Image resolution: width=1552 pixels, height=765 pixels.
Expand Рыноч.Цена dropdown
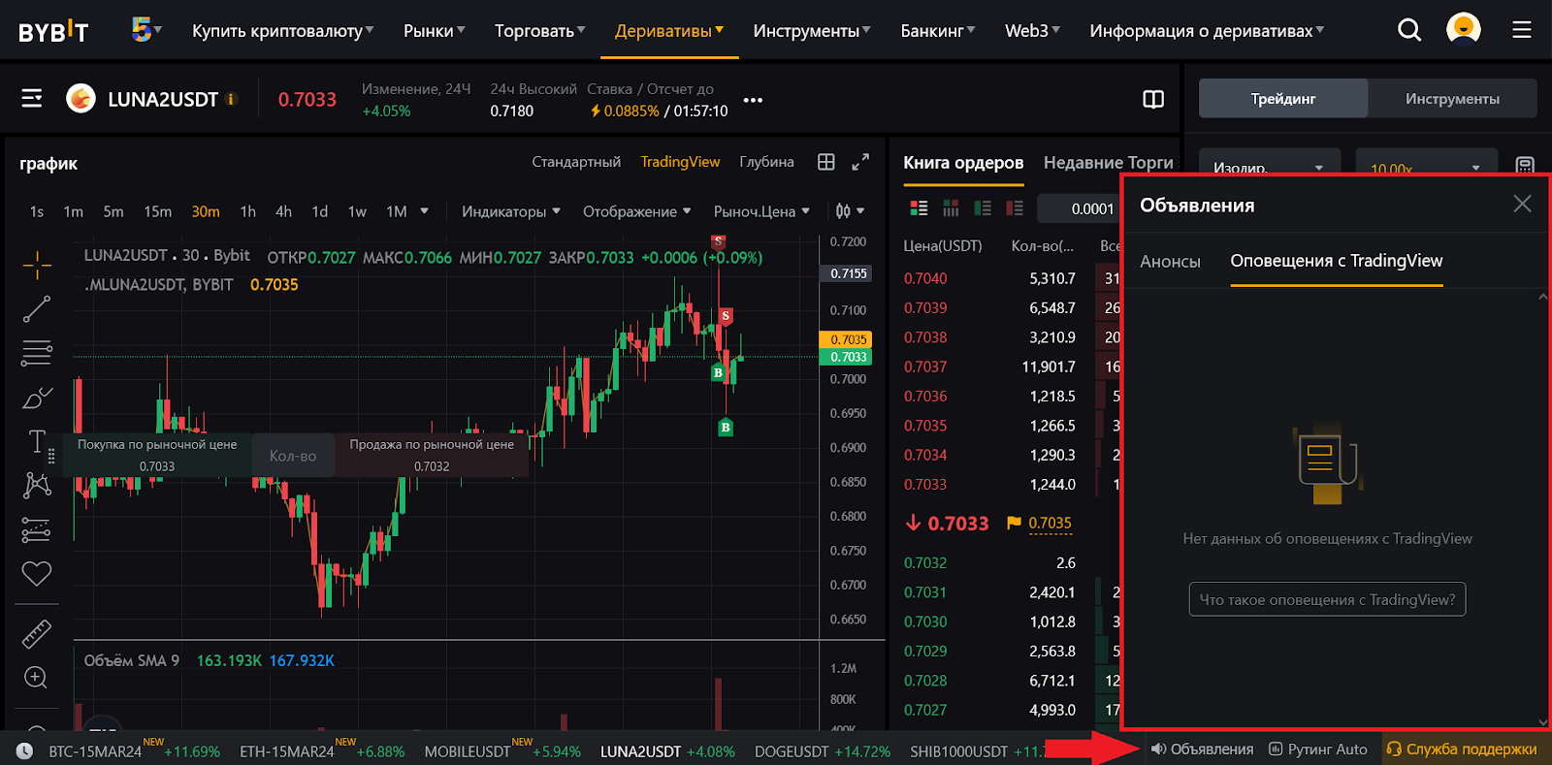pos(761,211)
